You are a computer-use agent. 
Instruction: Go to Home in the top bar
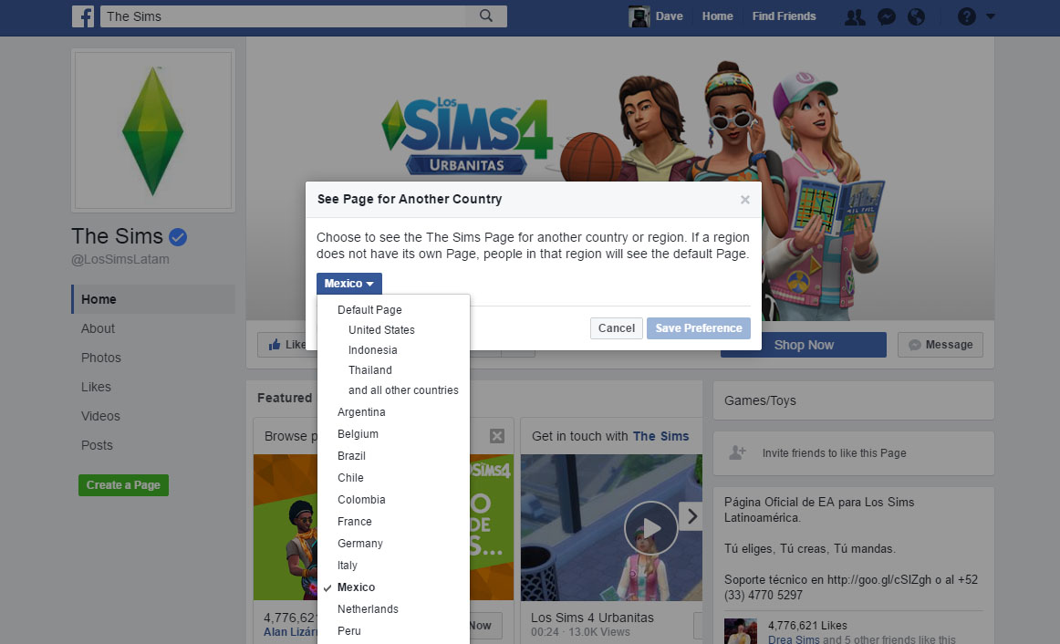point(717,16)
